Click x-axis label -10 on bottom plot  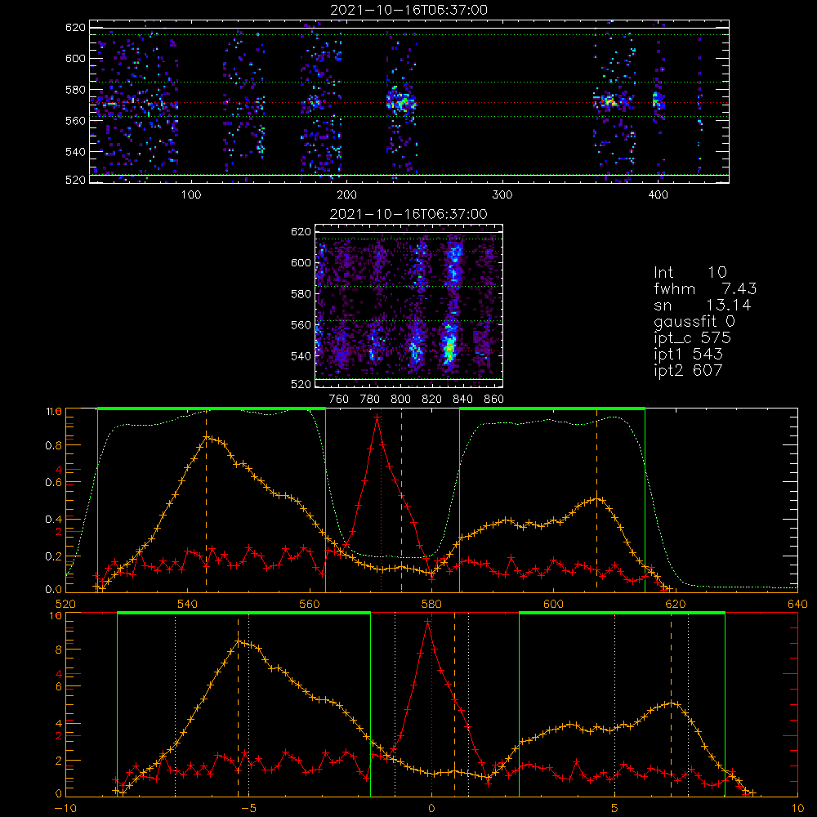pos(65,809)
